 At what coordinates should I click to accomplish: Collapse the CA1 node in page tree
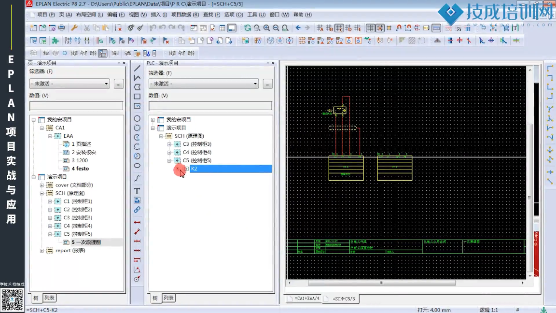(x=42, y=128)
